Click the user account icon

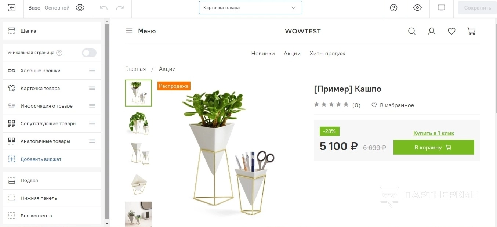432,31
